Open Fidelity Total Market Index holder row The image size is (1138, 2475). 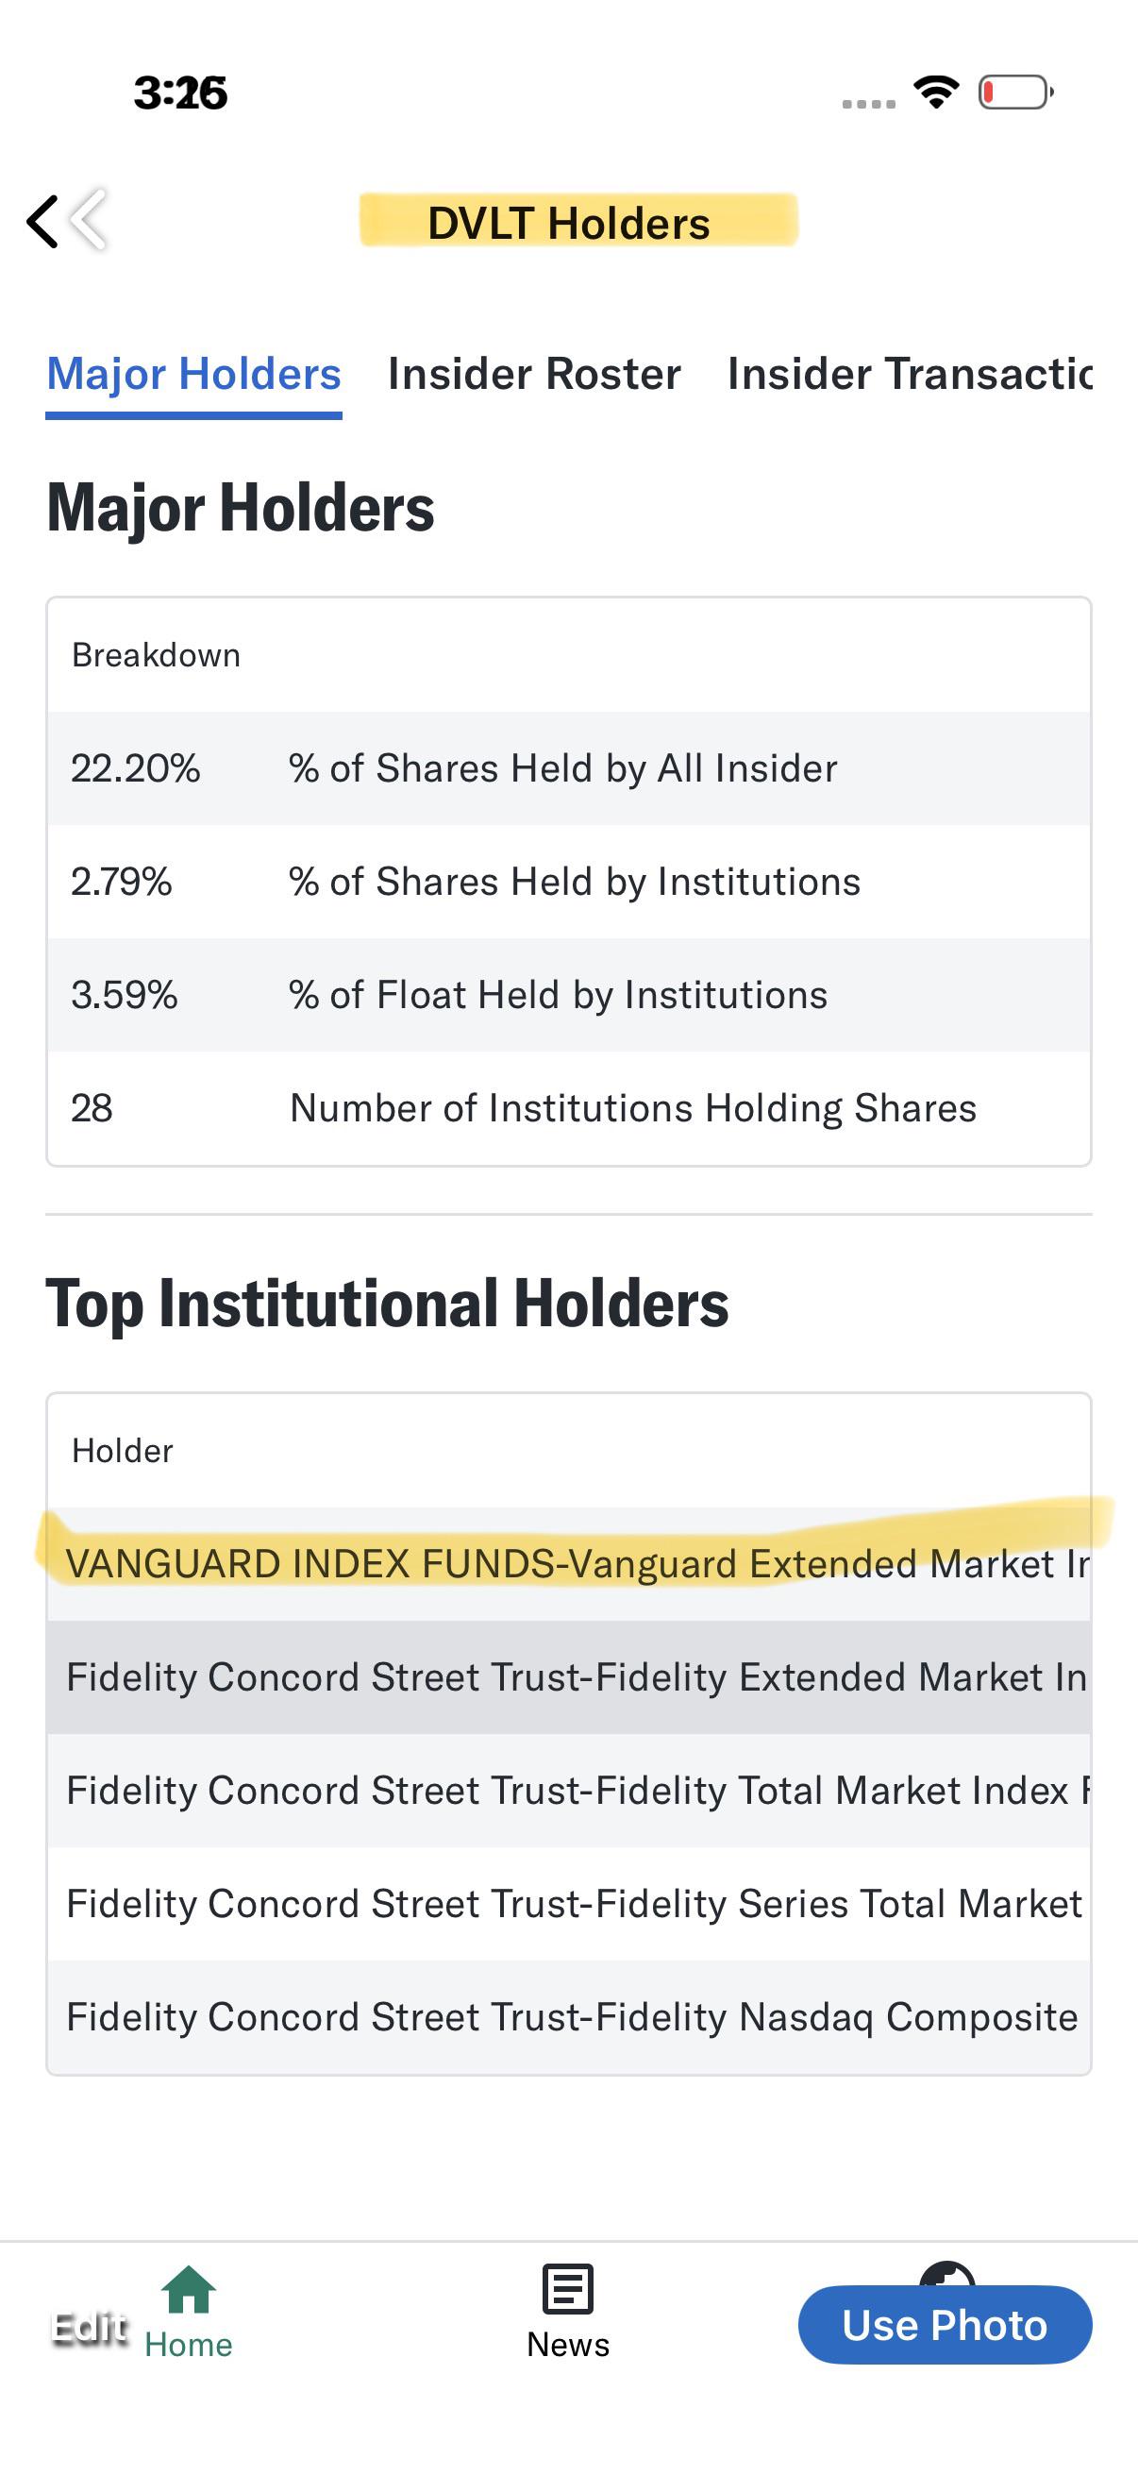click(x=568, y=1791)
